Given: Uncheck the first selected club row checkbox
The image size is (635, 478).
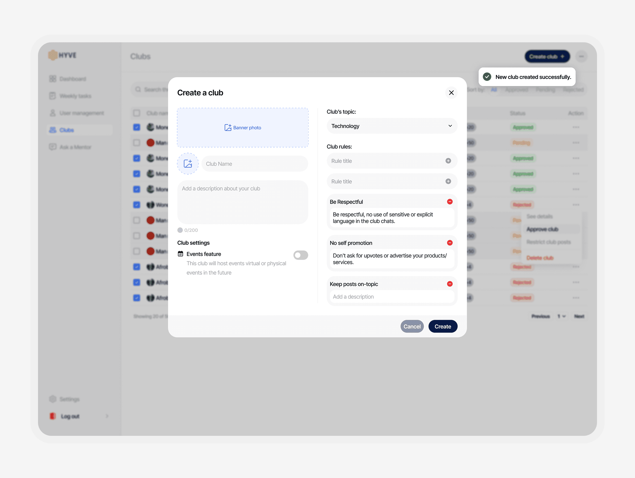Looking at the screenshot, I should 137,127.
